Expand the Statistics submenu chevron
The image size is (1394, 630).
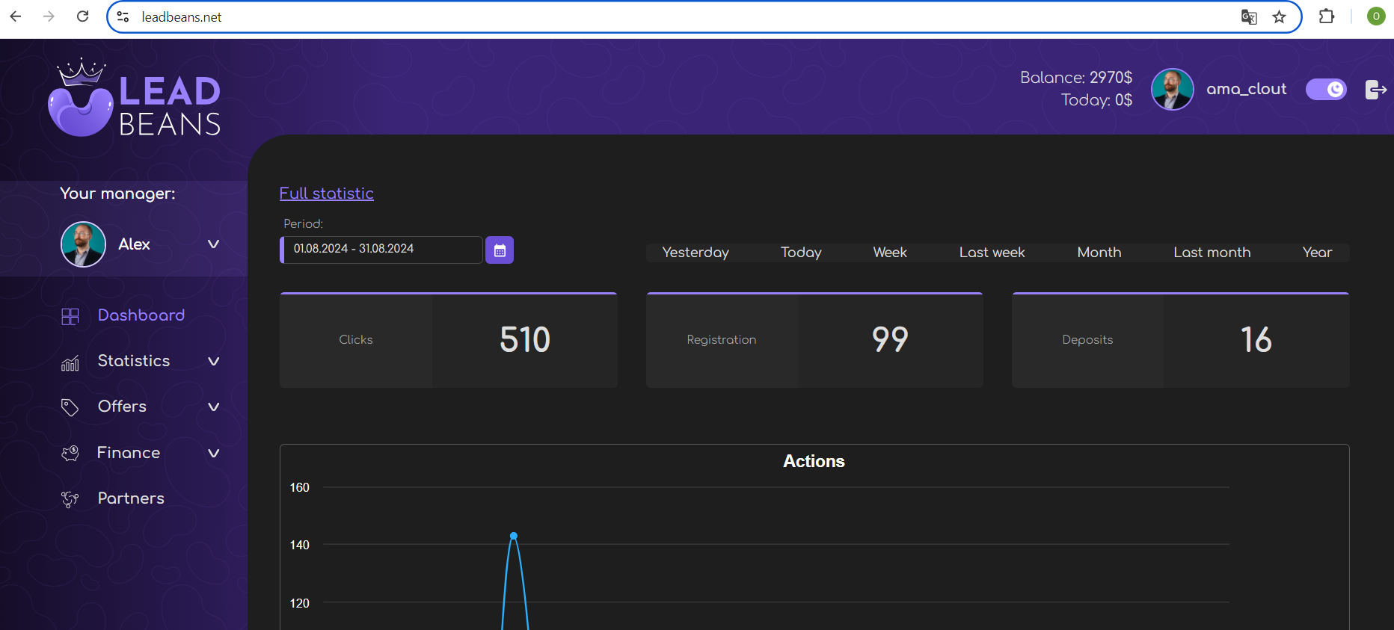[x=213, y=362]
